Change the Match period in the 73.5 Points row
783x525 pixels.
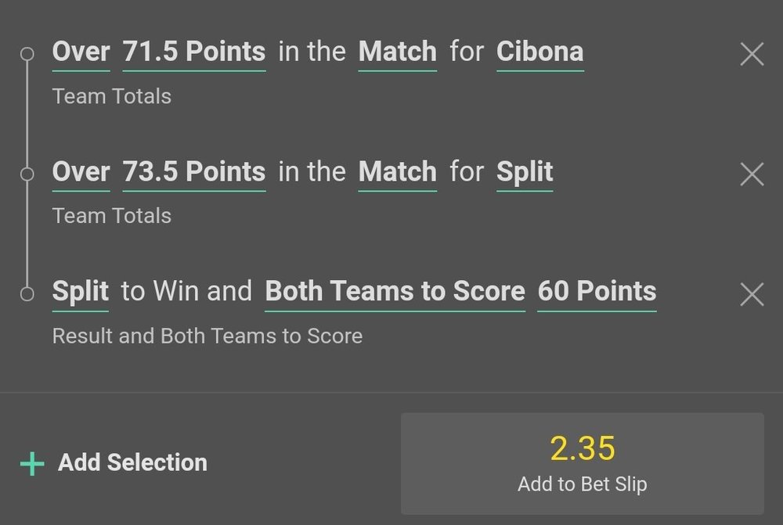397,172
